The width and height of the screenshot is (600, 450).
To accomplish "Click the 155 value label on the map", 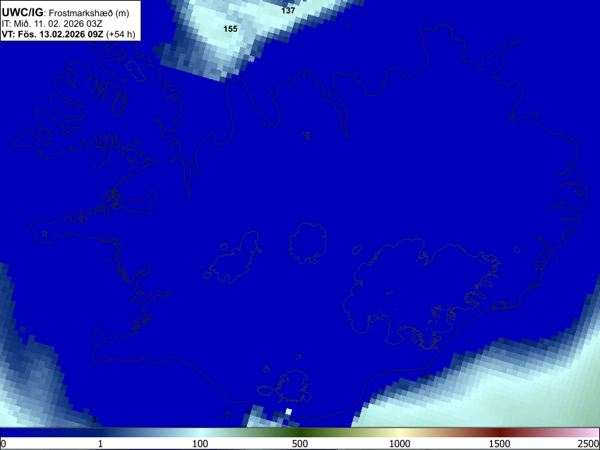I will point(230,29).
